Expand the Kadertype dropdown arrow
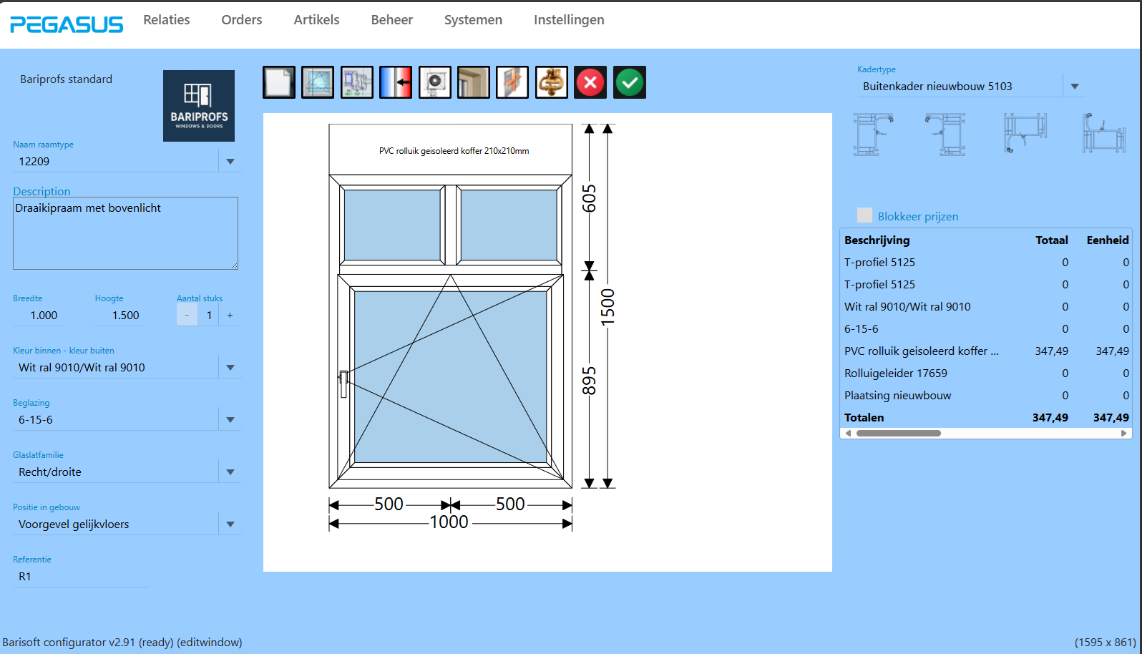The height and width of the screenshot is (654, 1142). 1075,87
